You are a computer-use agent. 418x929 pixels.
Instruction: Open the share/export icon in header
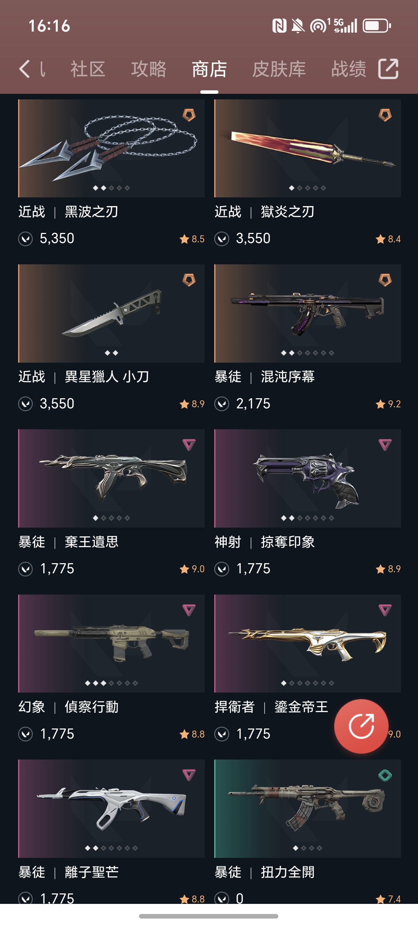(x=388, y=68)
